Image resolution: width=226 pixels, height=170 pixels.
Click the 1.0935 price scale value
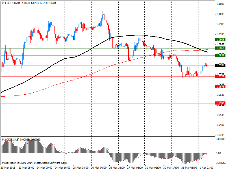click(x=220, y=34)
